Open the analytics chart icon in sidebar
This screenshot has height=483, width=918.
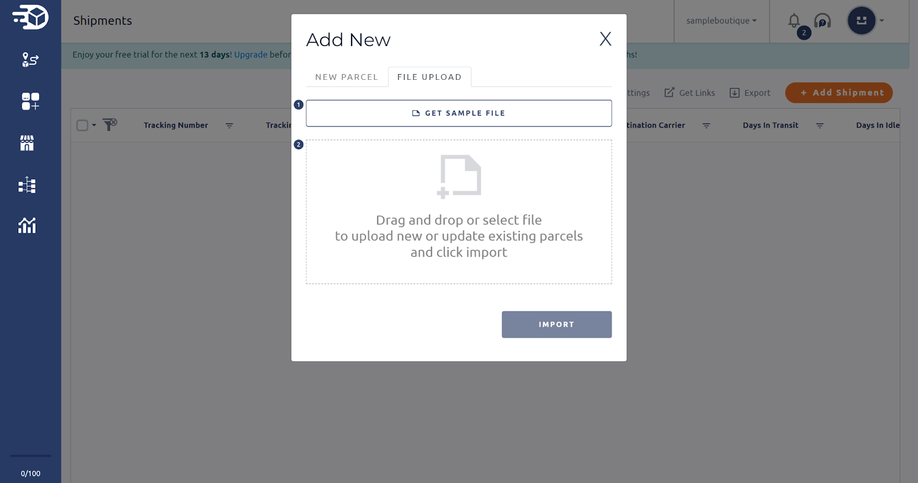tap(27, 225)
